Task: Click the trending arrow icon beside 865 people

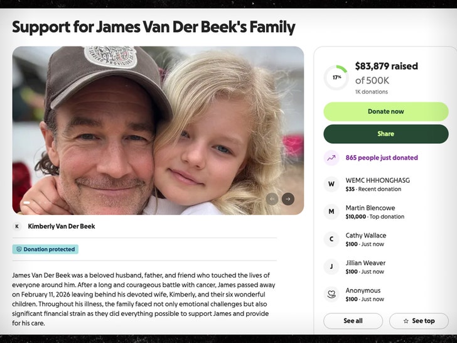Action: pyautogui.click(x=331, y=158)
